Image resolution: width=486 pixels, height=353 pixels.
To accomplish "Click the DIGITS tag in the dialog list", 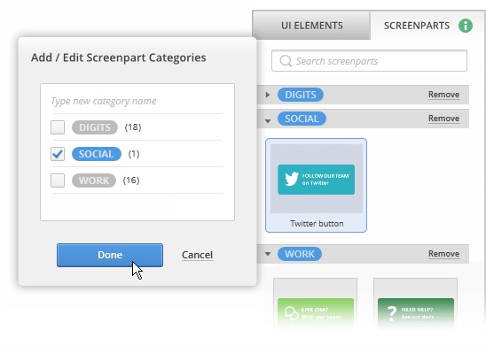I will click(95, 127).
